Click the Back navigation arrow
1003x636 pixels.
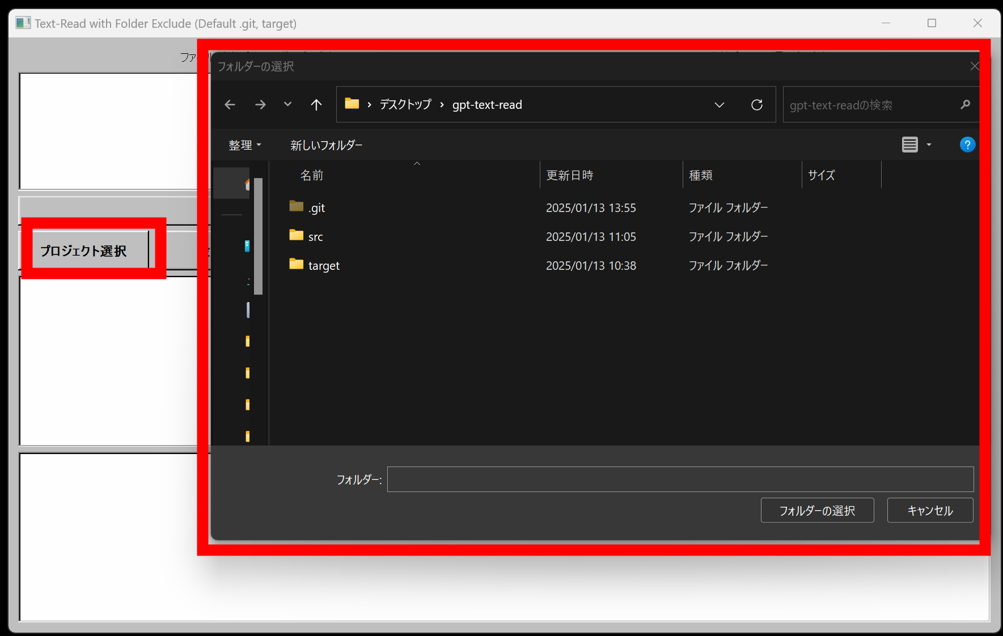coord(230,105)
